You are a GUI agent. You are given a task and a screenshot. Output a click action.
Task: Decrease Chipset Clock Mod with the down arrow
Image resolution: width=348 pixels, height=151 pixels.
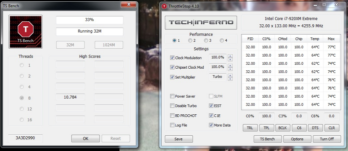click(230, 69)
